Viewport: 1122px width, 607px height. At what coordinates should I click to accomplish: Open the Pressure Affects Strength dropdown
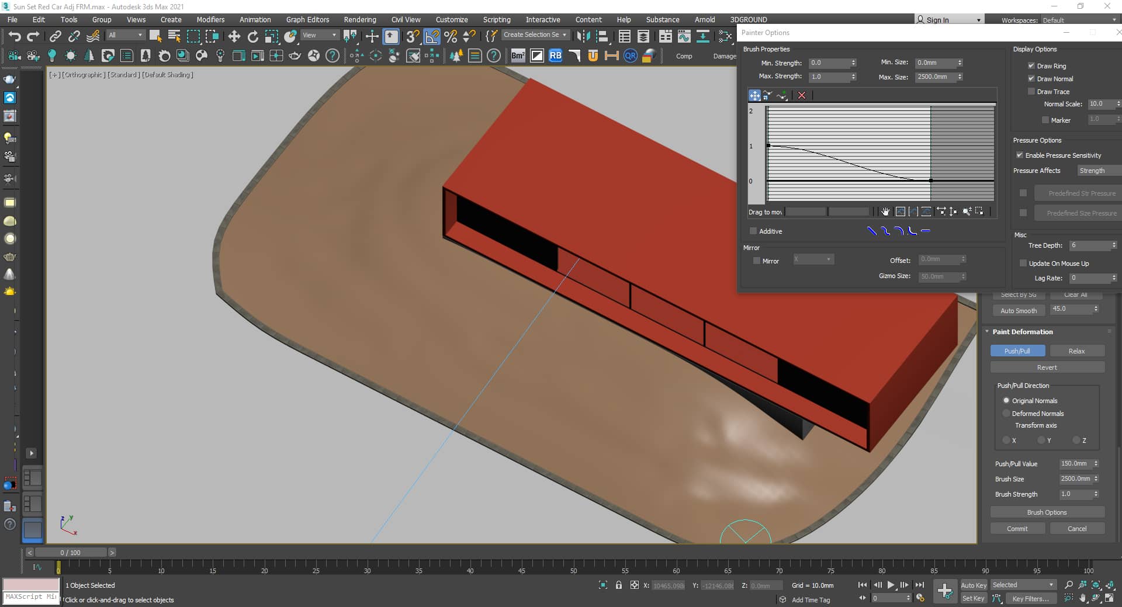tap(1097, 171)
